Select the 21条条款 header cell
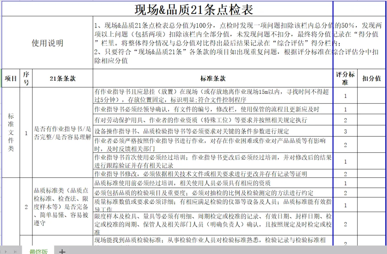Viewport: 387px width, 254px height. point(63,78)
